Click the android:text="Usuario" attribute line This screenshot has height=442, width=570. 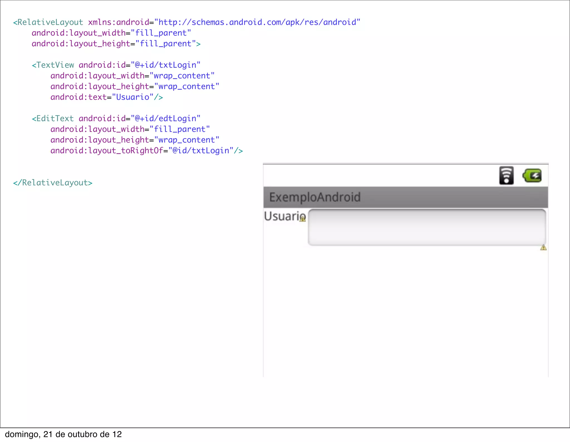[x=106, y=97]
